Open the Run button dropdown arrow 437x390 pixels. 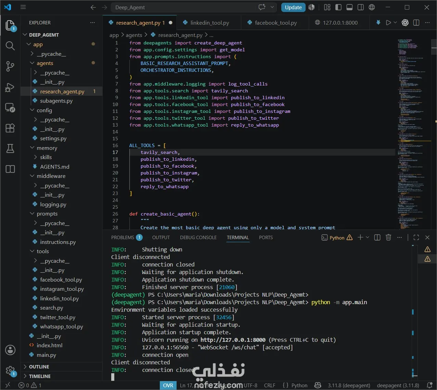(395, 23)
